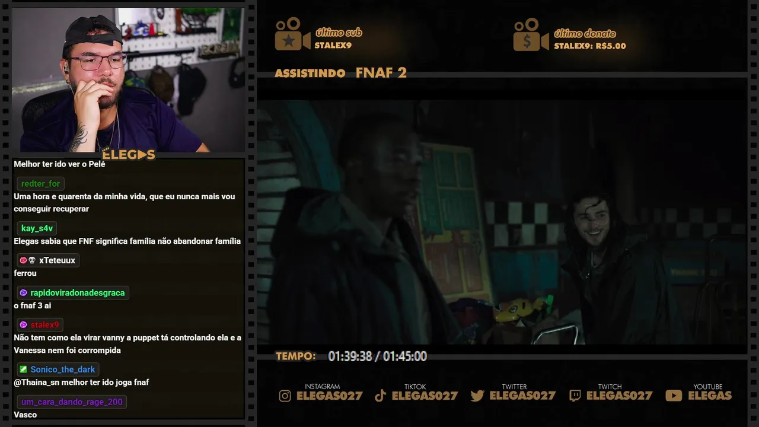The image size is (759, 427).
Task: Click the chat message 'Melhor ter ido ver o Pelé'
Action: [59, 164]
